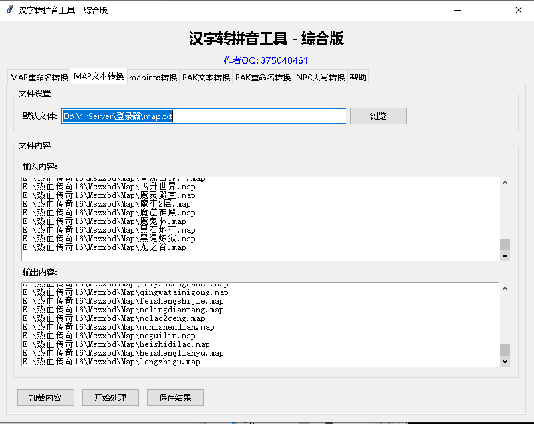Screen dimensions: 534x424
Task: Click up arrow of output content scrollbar
Action: pyautogui.click(x=505, y=288)
